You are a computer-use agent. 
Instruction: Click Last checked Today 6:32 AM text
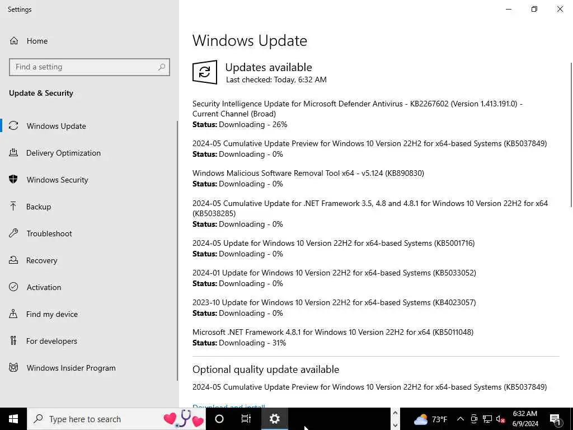(276, 80)
